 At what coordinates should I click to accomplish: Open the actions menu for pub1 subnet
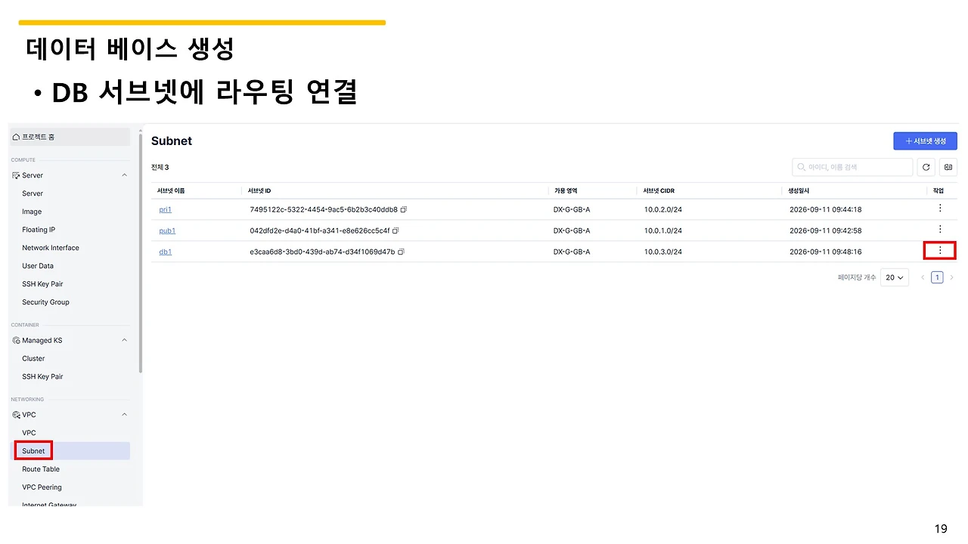940,229
